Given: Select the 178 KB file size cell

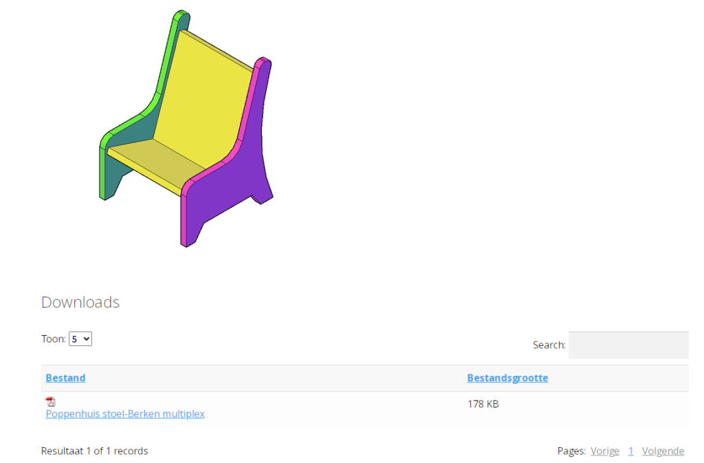Looking at the screenshot, I should 483,404.
